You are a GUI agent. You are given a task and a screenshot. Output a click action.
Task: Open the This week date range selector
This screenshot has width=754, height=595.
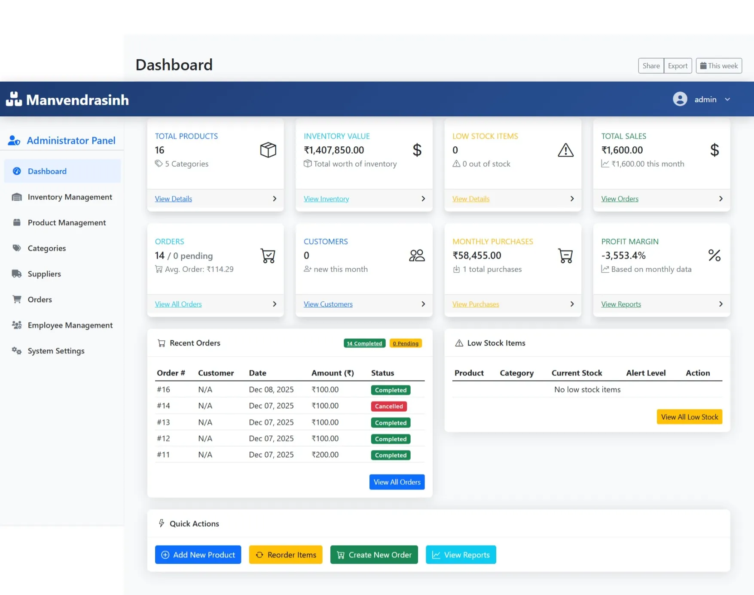[x=718, y=65]
